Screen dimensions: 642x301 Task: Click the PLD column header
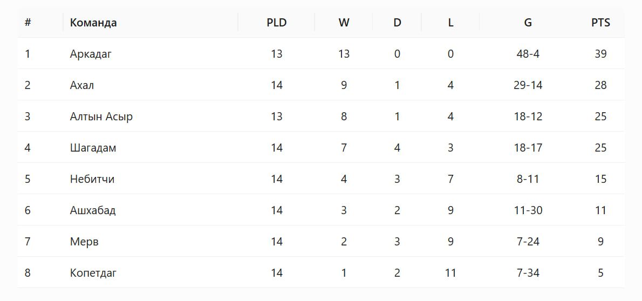click(x=277, y=23)
